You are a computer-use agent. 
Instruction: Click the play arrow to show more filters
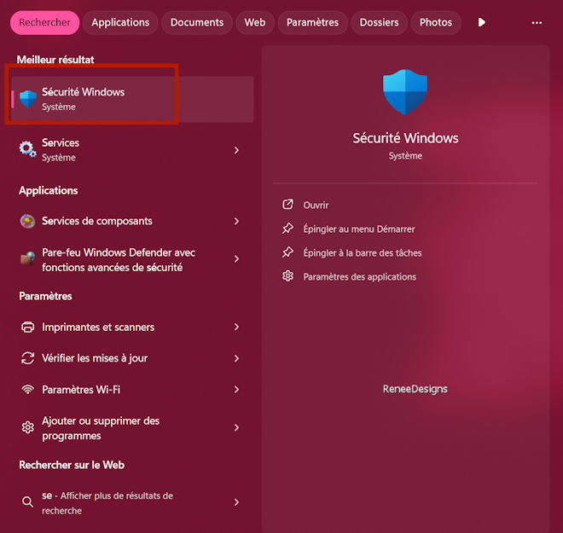click(482, 22)
